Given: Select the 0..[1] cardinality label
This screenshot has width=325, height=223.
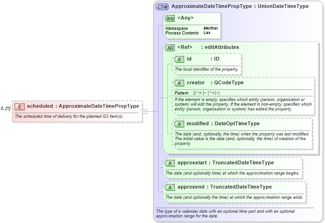Looking at the screenshot, I should pyautogui.click(x=6, y=108).
